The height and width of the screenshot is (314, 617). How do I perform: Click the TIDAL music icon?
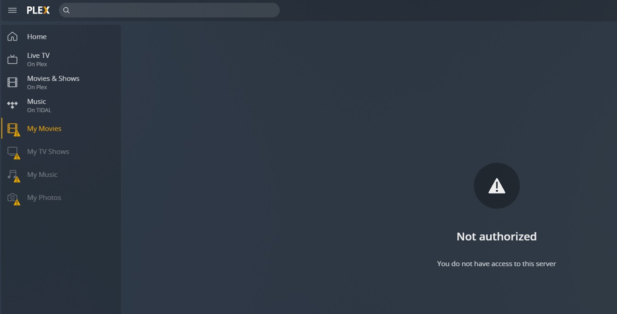[x=13, y=105]
